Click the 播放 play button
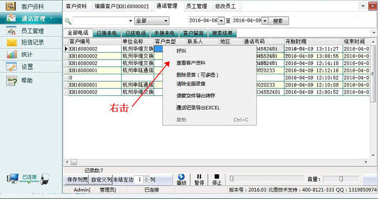 [x=181, y=179]
